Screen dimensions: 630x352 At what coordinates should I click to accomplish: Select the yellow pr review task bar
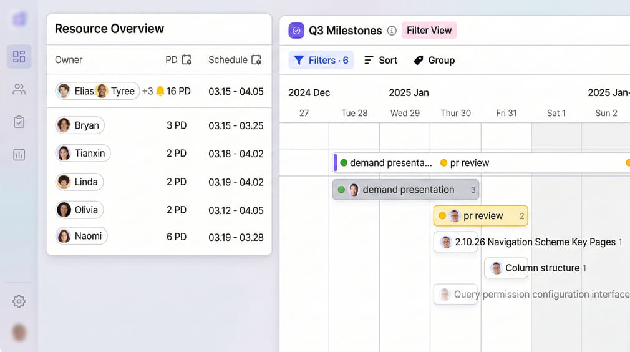480,216
